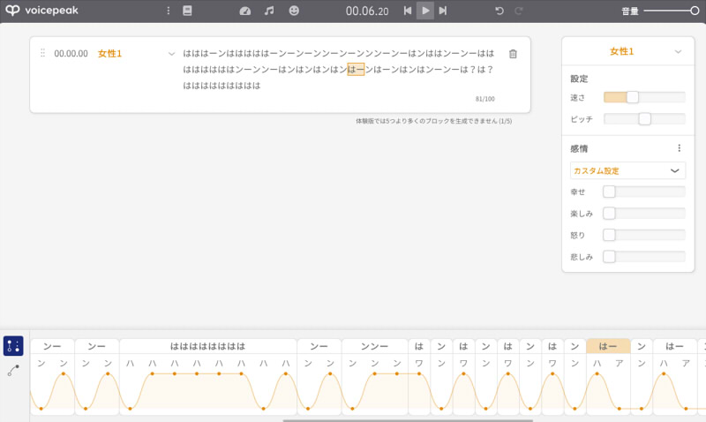Open the speed gauge icon in toolbar
Viewport: 706px width, 422px height.
pyautogui.click(x=245, y=11)
